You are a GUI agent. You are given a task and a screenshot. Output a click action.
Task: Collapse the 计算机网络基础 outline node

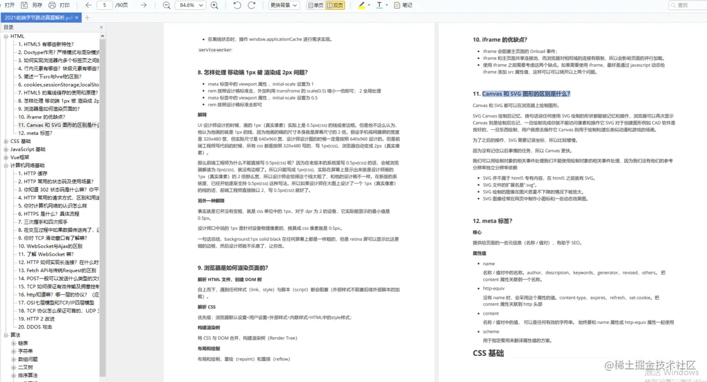(x=6, y=165)
